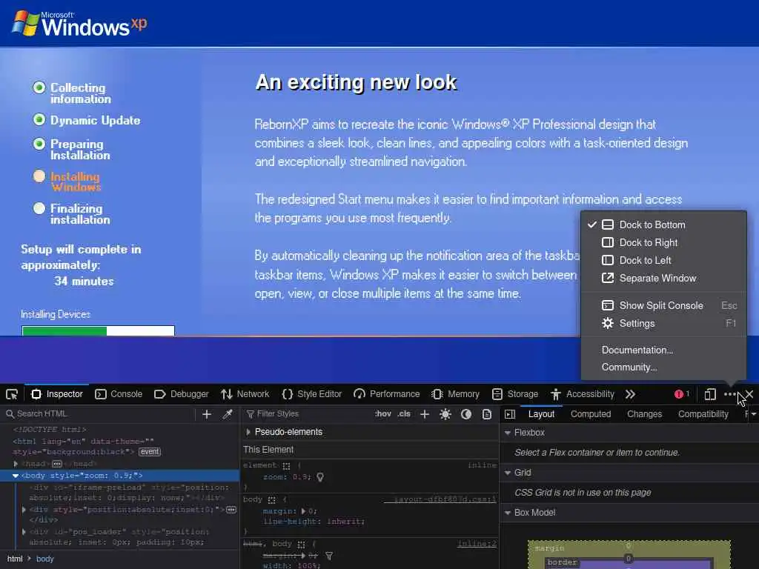Click ellipsis badge on position:absolute div
This screenshot has height=569, width=759.
click(231, 510)
